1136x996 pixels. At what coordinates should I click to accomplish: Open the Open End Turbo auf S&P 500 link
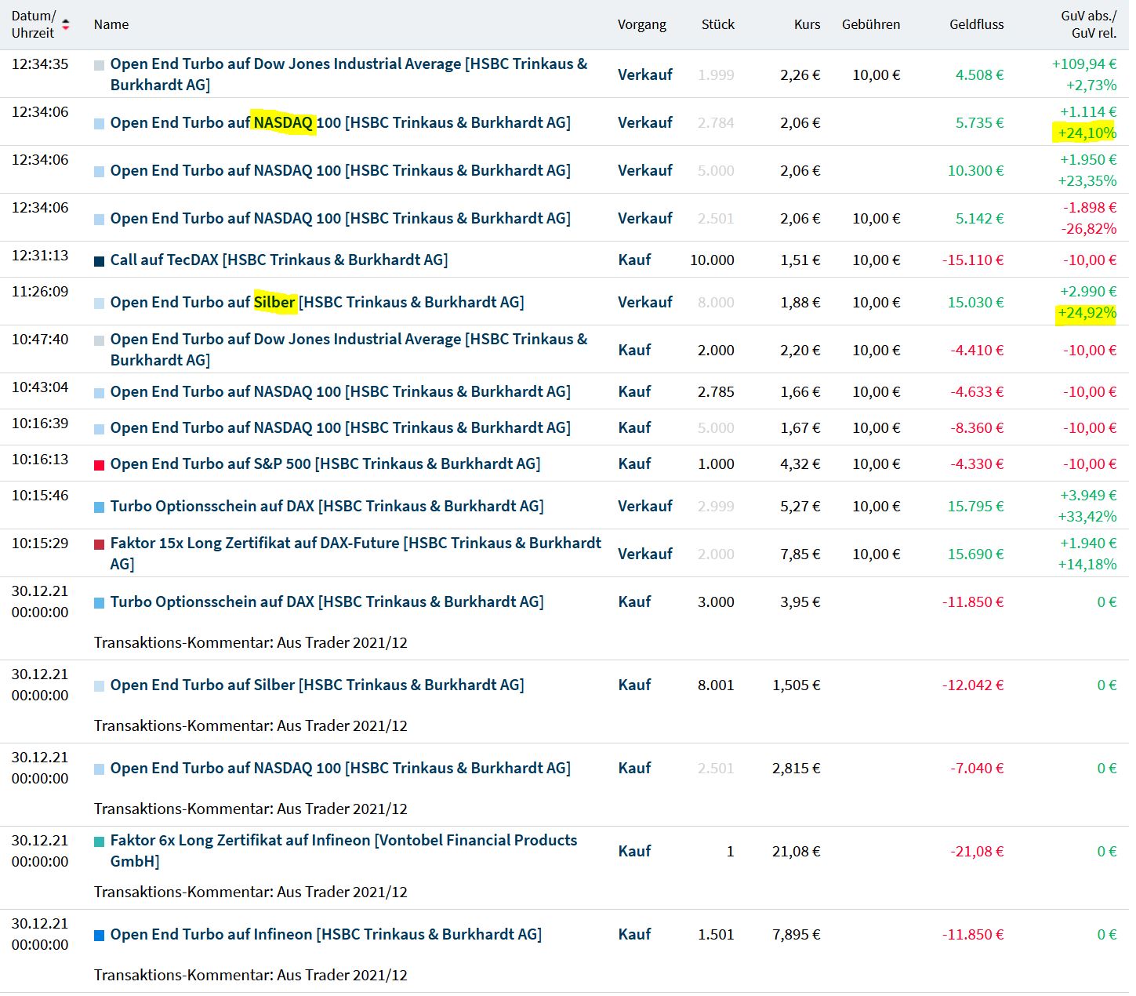pyautogui.click(x=325, y=463)
